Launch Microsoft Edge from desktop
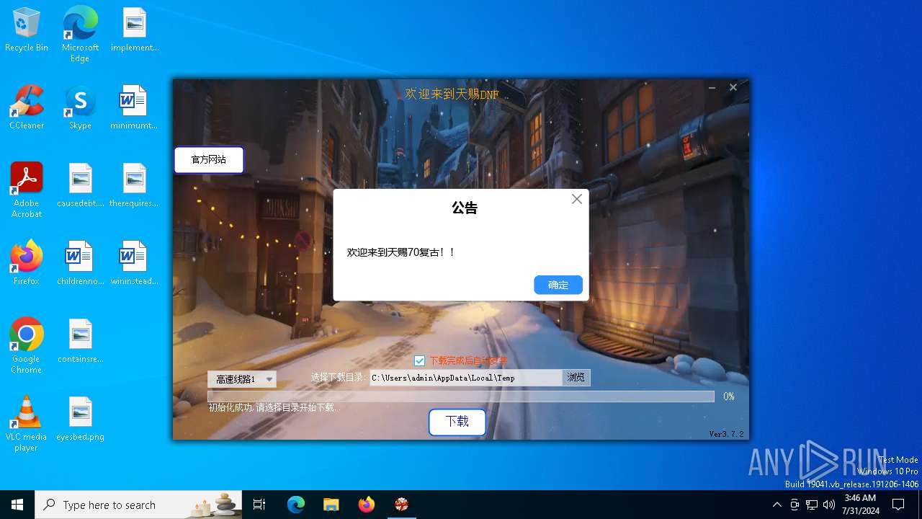Viewport: 922px width, 519px height. (80, 34)
